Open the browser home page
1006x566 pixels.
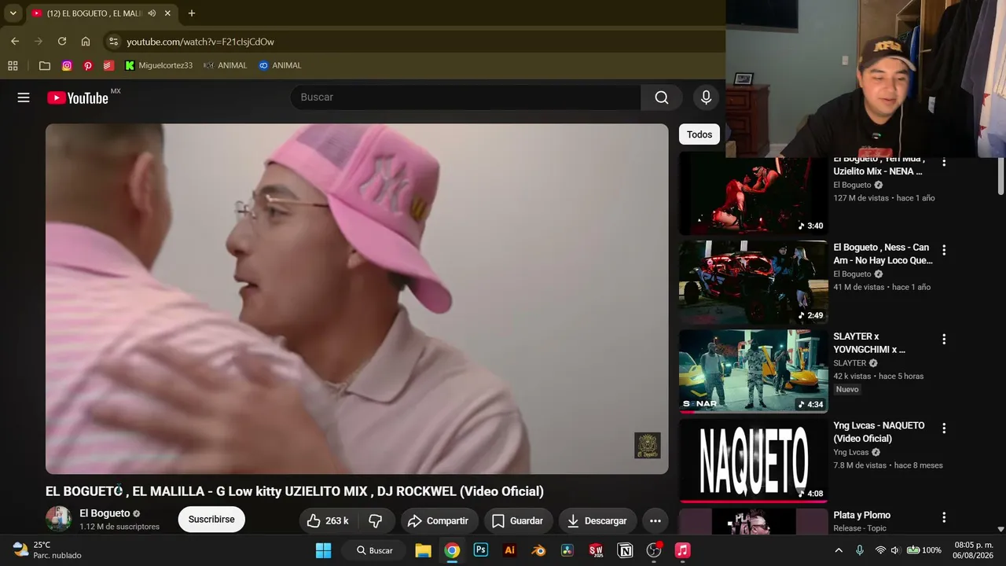point(86,42)
